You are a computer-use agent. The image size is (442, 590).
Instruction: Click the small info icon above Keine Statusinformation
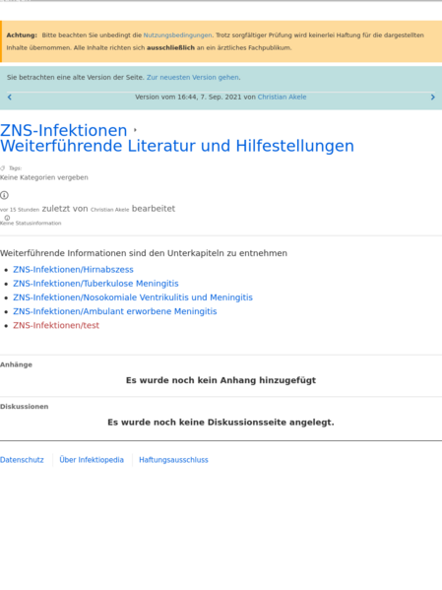7,218
